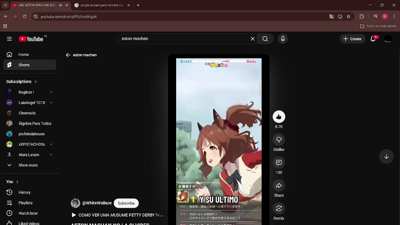Screen dimensions: 400x225
Task: Open Liked videos in the sidebar
Action: [x=30, y=223]
